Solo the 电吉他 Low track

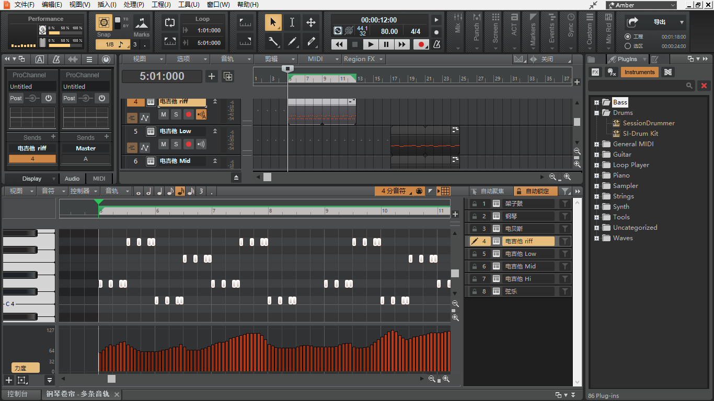tap(176, 144)
